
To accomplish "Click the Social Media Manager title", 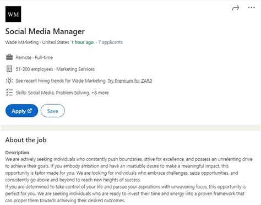I will tap(45, 31).
